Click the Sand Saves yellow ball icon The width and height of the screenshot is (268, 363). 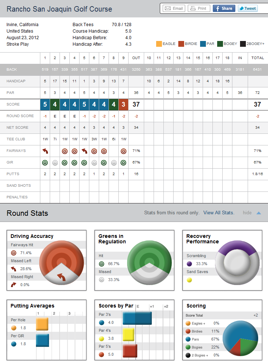tap(189, 280)
